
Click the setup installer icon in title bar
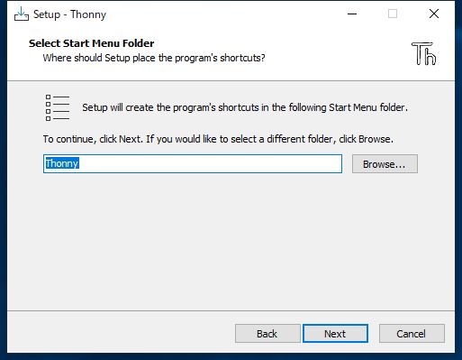[x=22, y=14]
